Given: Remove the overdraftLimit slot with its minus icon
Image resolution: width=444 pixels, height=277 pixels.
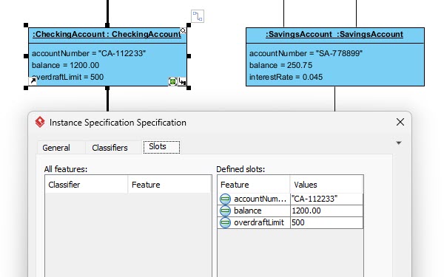Looking at the screenshot, I should [x=226, y=223].
